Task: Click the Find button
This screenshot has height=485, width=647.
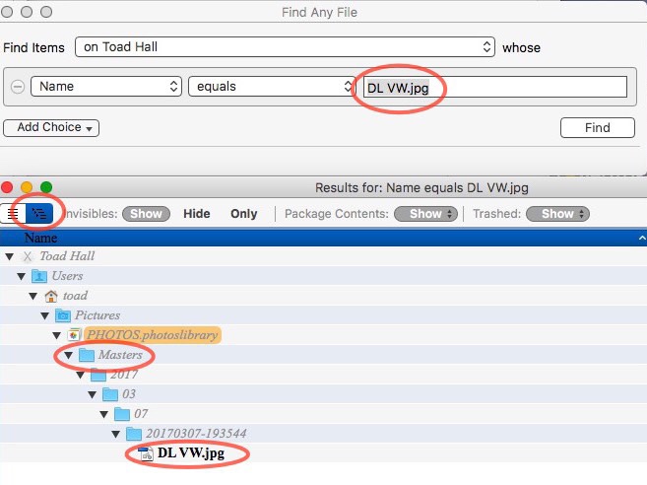Action: click(598, 127)
